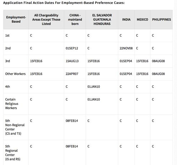Click the MEXICO column header
177x165 pixels.
pyautogui.click(x=142, y=19)
